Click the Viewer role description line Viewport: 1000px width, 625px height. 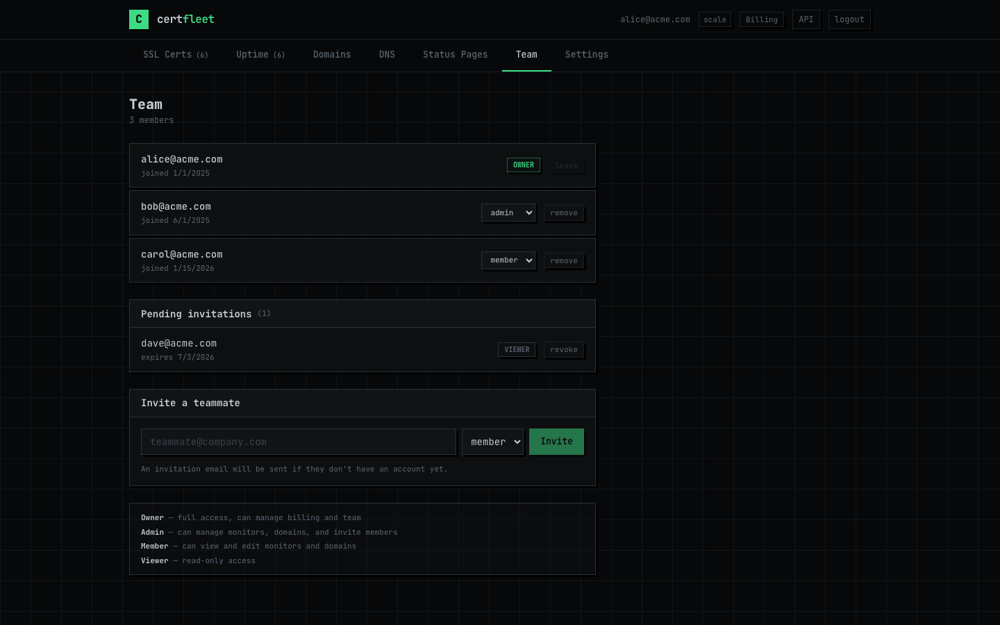198,561
